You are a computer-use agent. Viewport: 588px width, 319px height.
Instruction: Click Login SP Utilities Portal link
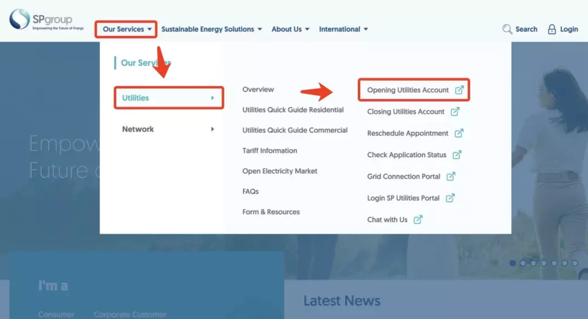click(403, 198)
